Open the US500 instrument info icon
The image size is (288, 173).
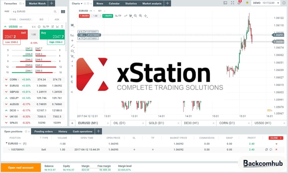click(x=39, y=27)
